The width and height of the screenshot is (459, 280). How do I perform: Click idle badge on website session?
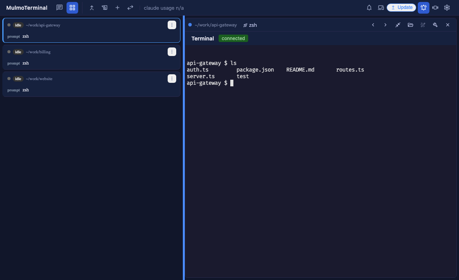18,79
